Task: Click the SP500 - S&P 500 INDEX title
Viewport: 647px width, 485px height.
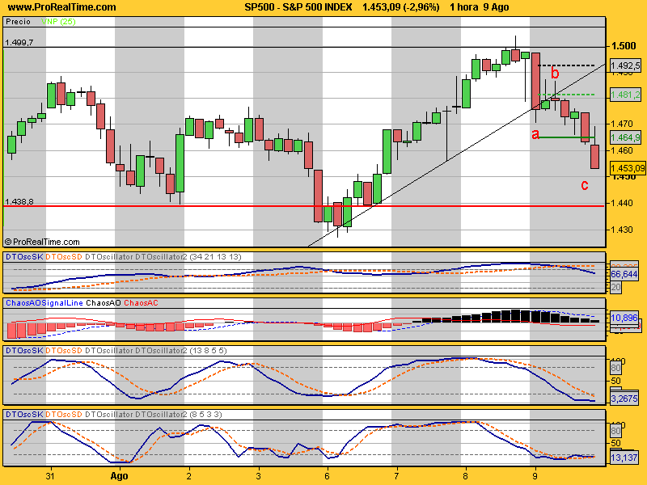Action: pyautogui.click(x=298, y=7)
